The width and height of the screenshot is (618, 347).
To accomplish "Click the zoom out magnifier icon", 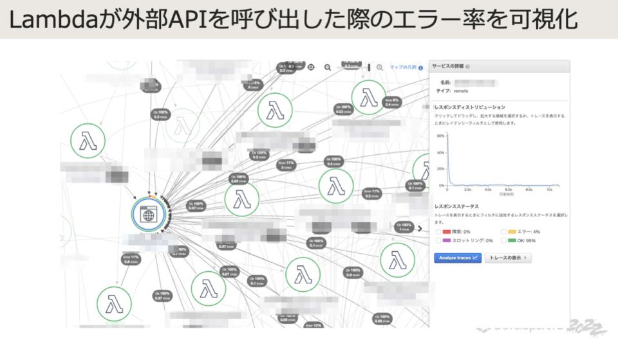I will click(328, 67).
